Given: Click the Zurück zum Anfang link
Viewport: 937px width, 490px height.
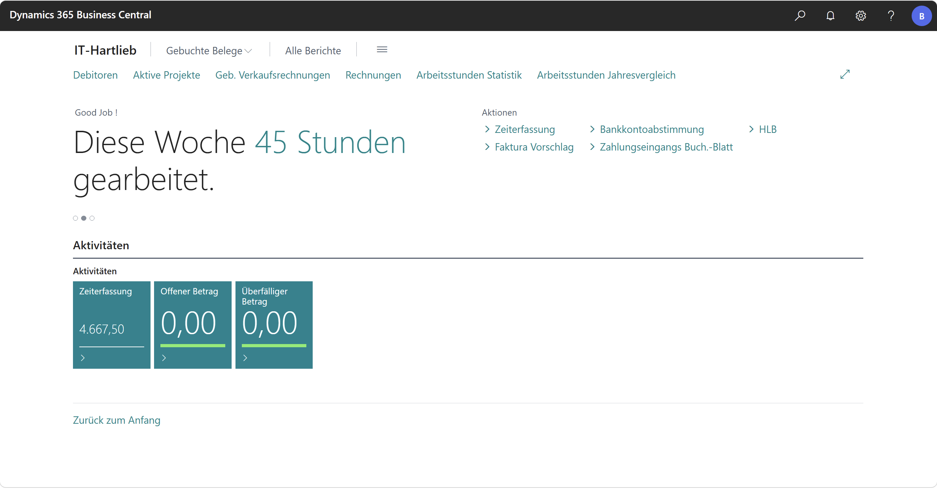Looking at the screenshot, I should coord(116,420).
